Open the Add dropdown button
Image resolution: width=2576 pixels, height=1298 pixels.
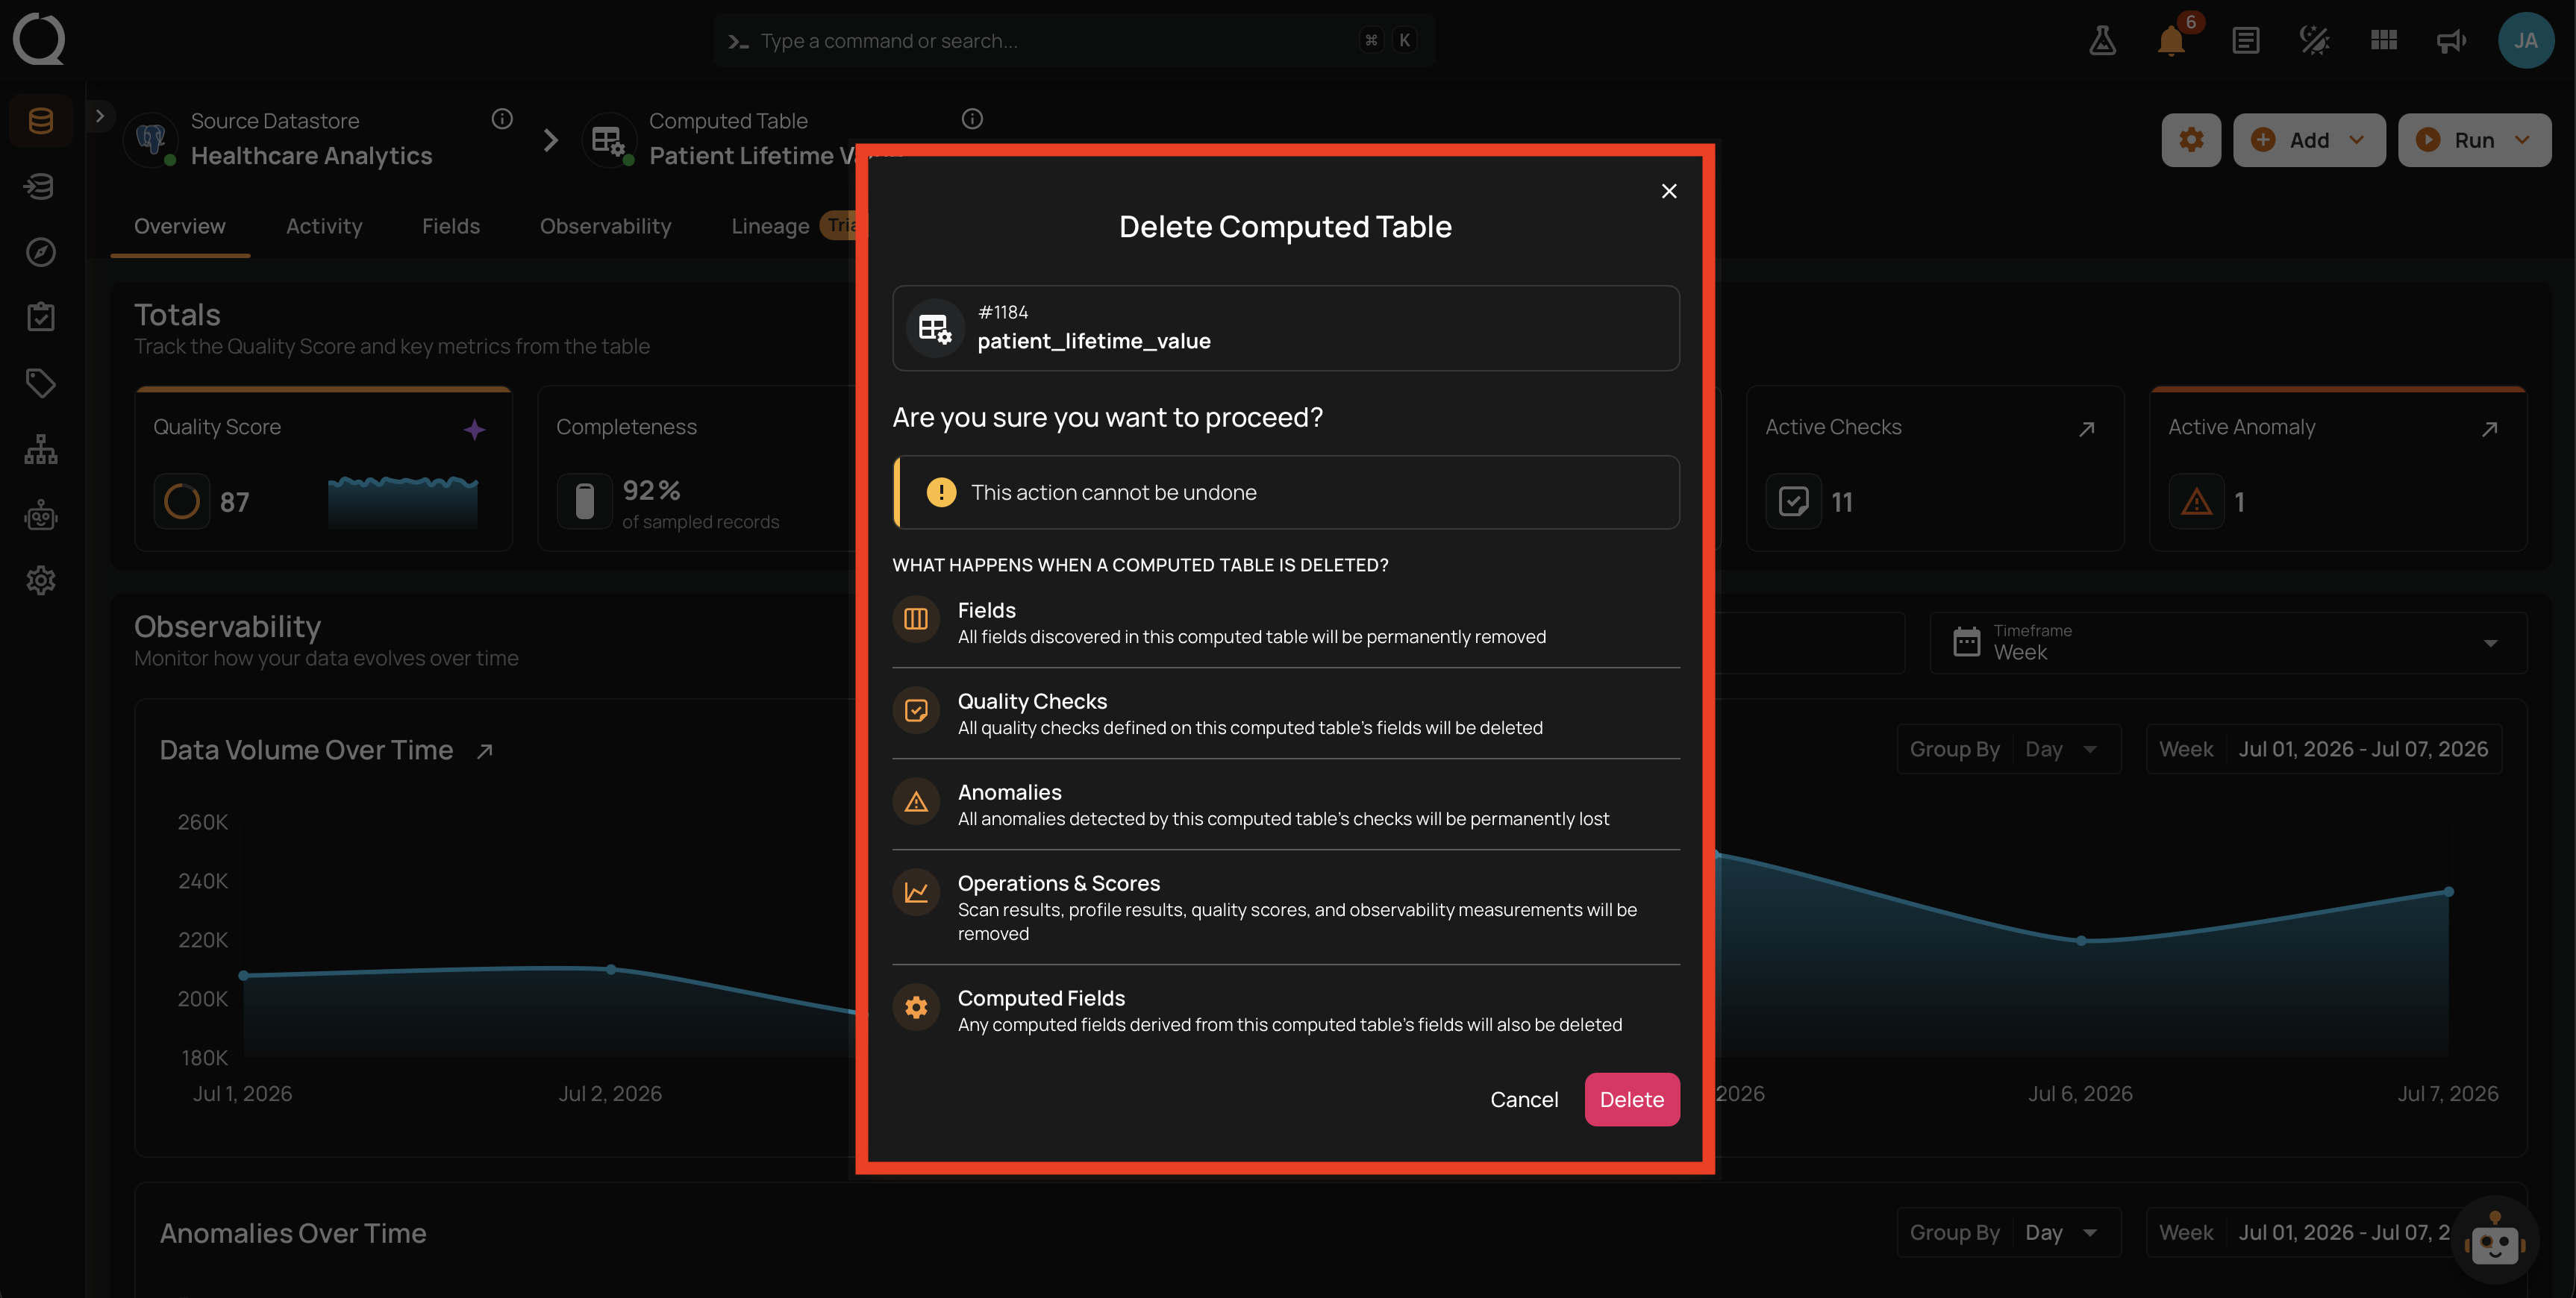[2309, 140]
